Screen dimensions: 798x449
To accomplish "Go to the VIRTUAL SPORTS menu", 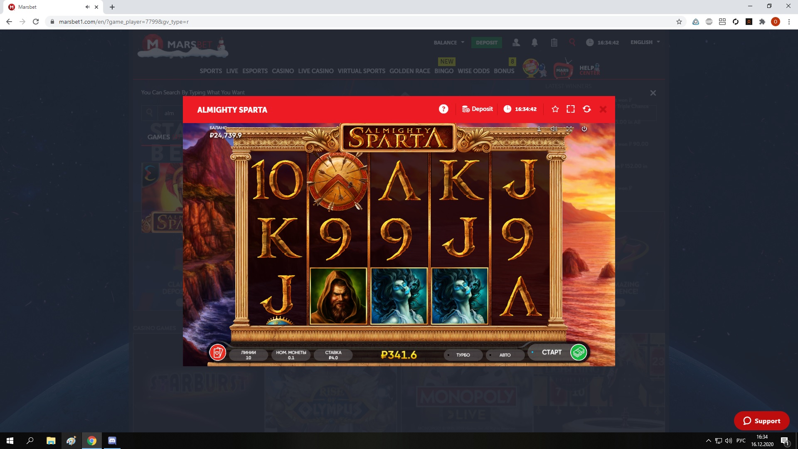I will pos(361,71).
